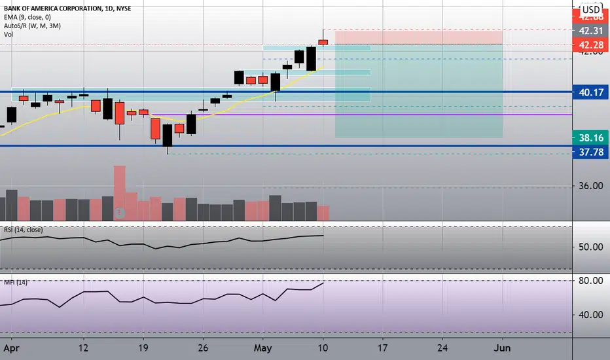Click the 80.00 MFI axis value
The image size is (610, 360).
(590, 281)
